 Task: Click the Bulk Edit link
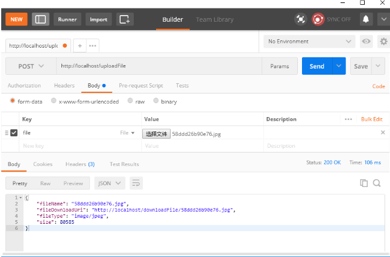tap(372, 119)
